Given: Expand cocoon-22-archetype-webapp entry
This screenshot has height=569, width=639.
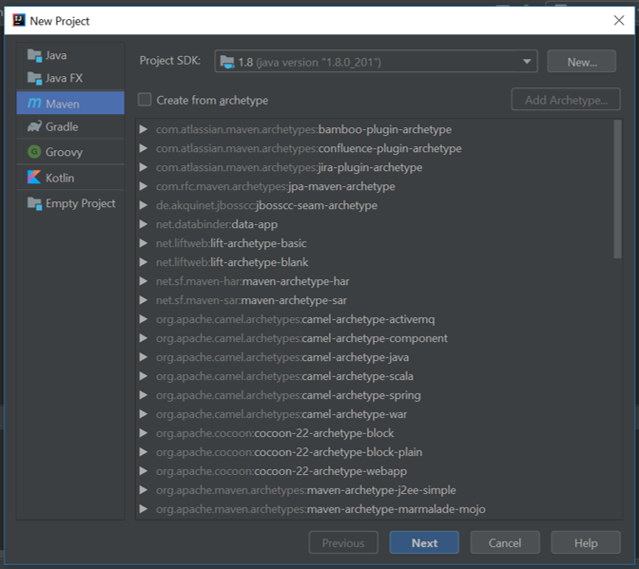Looking at the screenshot, I should (x=143, y=471).
